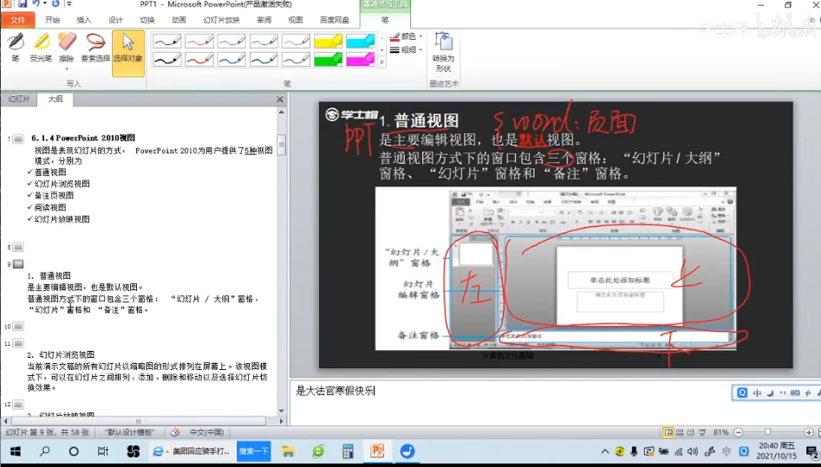
Task: Customize the quick access toolbar dropdown
Action: click(x=69, y=4)
